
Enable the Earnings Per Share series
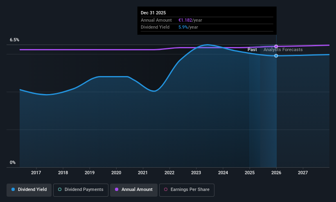pos(187,190)
